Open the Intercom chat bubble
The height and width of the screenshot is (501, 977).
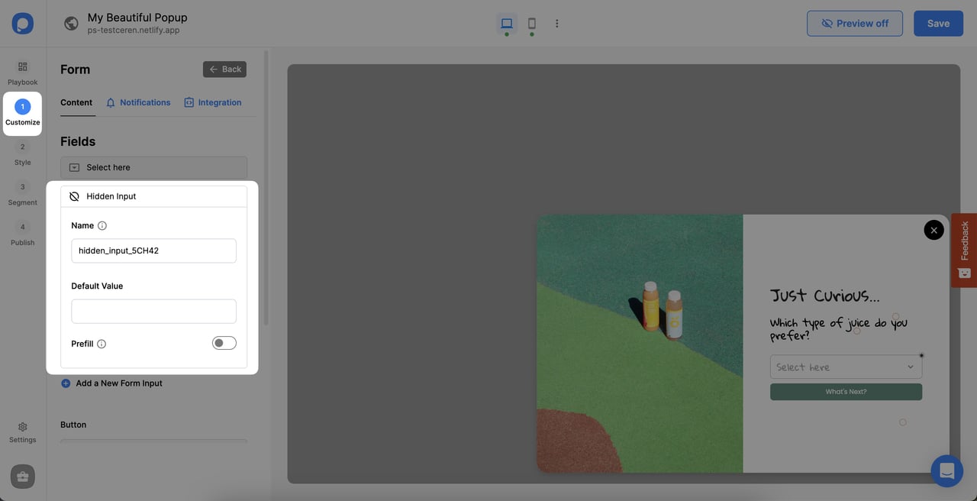pyautogui.click(x=946, y=470)
